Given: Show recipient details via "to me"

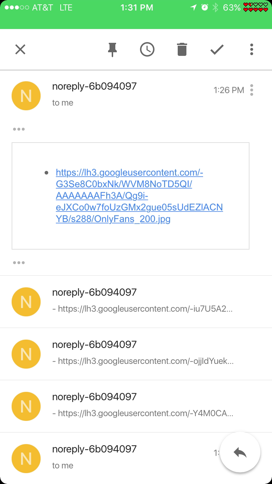Looking at the screenshot, I should coord(63,103).
